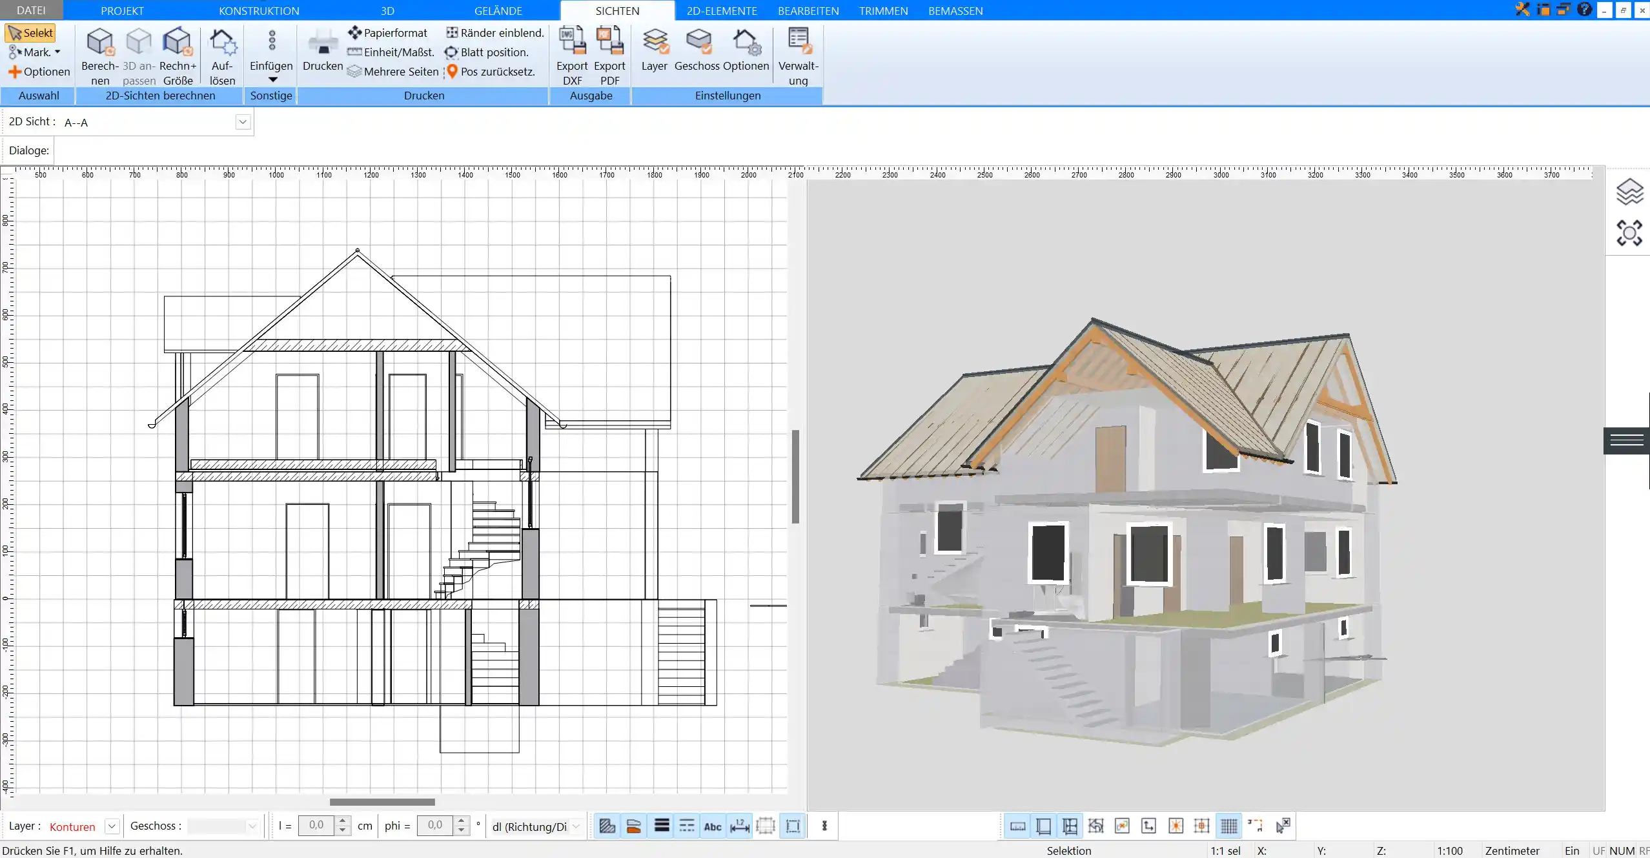The height and width of the screenshot is (858, 1650).
Task: Click the Optionen plus icon in Auswahl group
Action: click(x=14, y=72)
